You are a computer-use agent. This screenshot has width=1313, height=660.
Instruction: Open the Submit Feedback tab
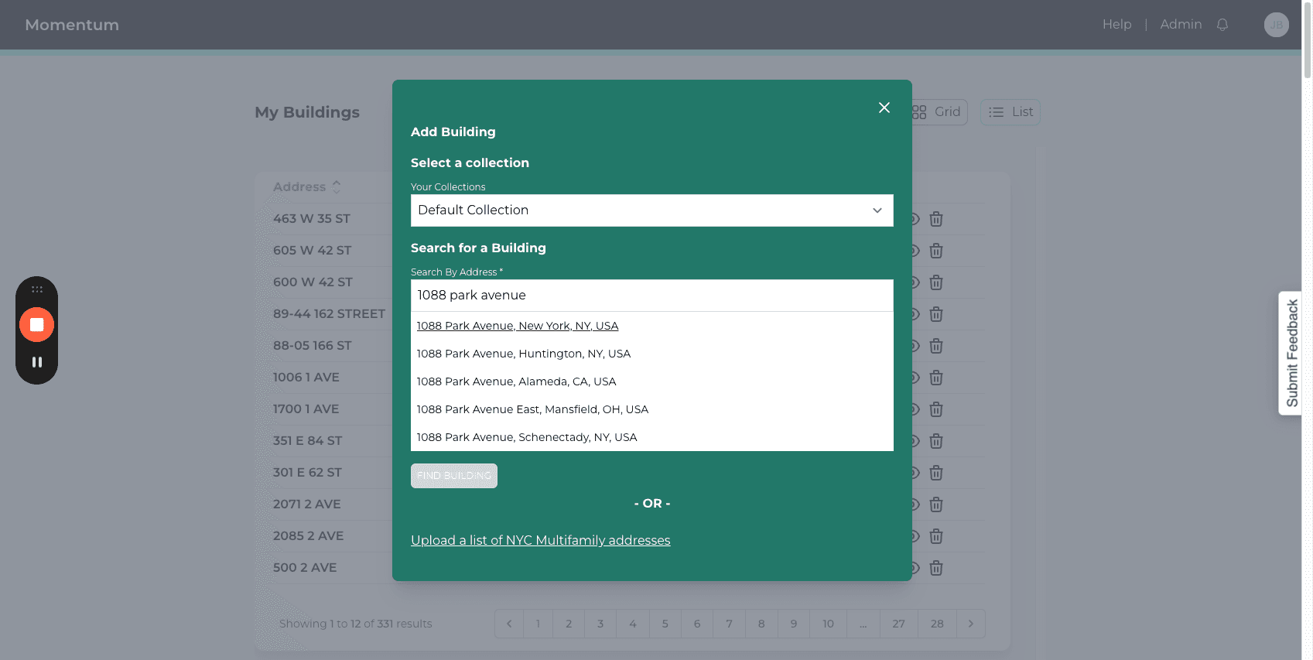click(1291, 353)
